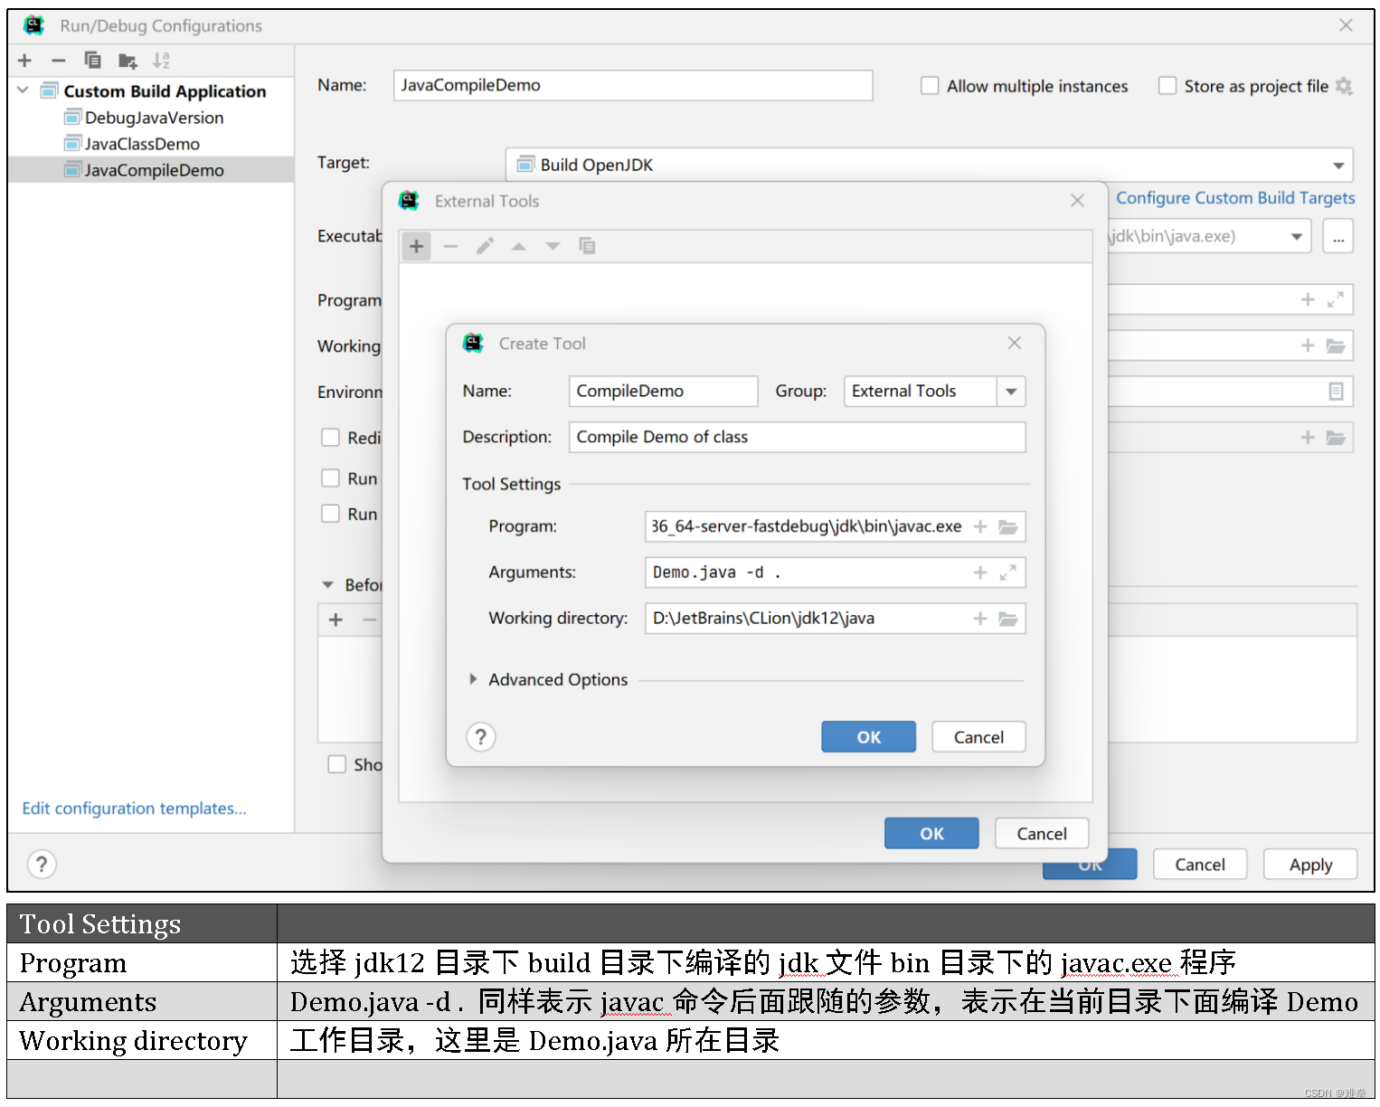Select 'Tool Settings' table header cell
The image size is (1380, 1107).
pyautogui.click(x=142, y=924)
